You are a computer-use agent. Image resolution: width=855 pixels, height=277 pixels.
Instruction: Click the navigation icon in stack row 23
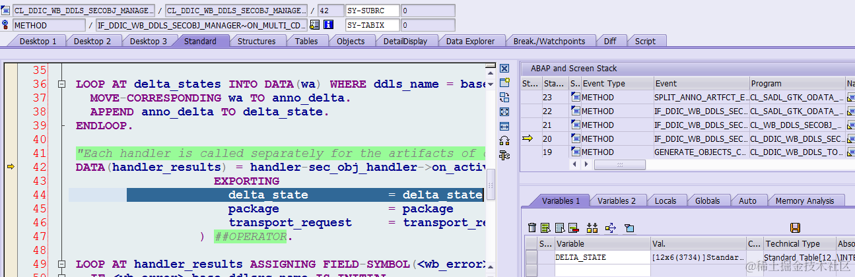(851, 98)
